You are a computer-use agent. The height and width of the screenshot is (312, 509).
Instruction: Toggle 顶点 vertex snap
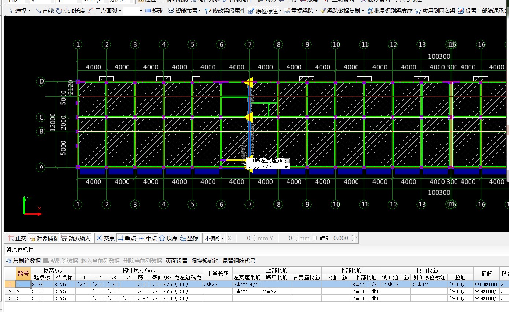[168, 238]
